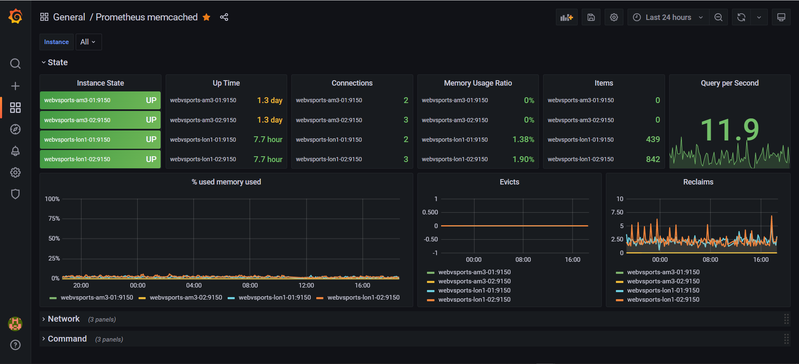Screen dimensions: 799x364
Task: Click the General folder breadcrumb
Action: [69, 17]
